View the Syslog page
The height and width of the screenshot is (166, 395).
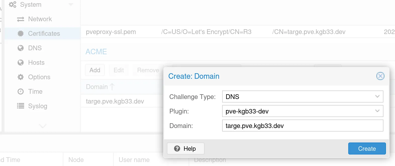tap(42, 106)
